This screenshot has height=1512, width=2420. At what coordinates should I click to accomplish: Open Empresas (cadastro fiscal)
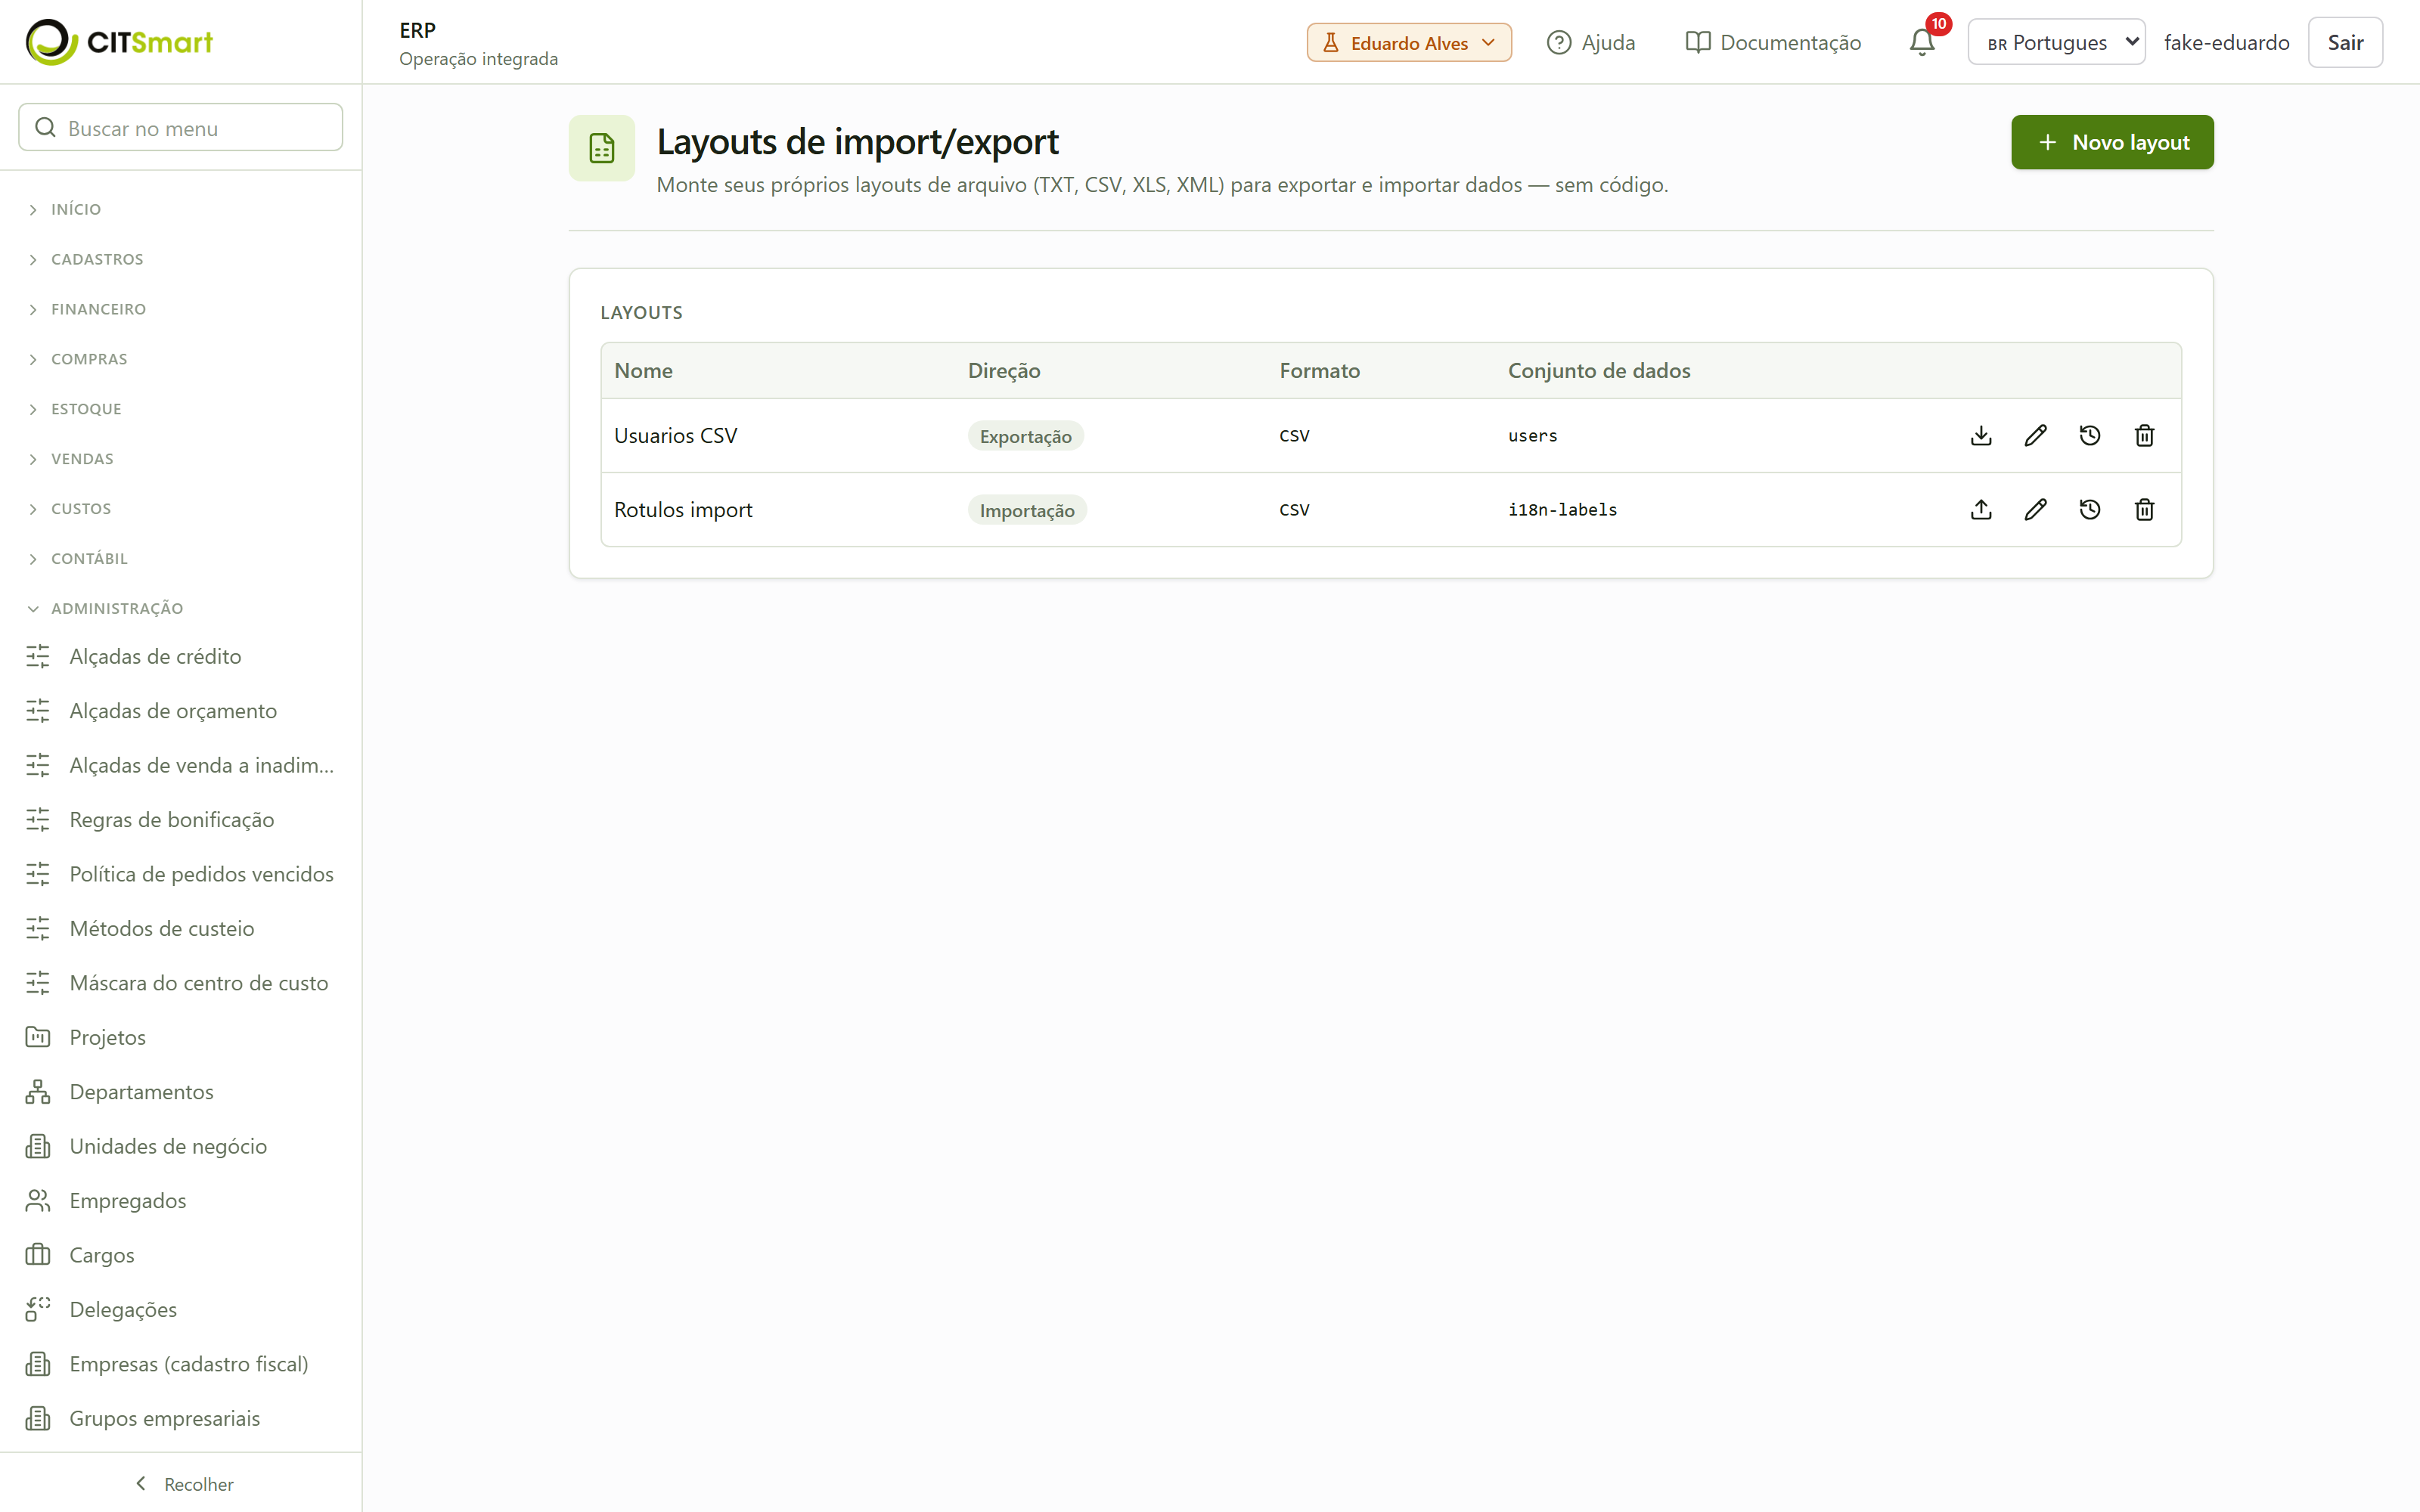[x=181, y=1364]
